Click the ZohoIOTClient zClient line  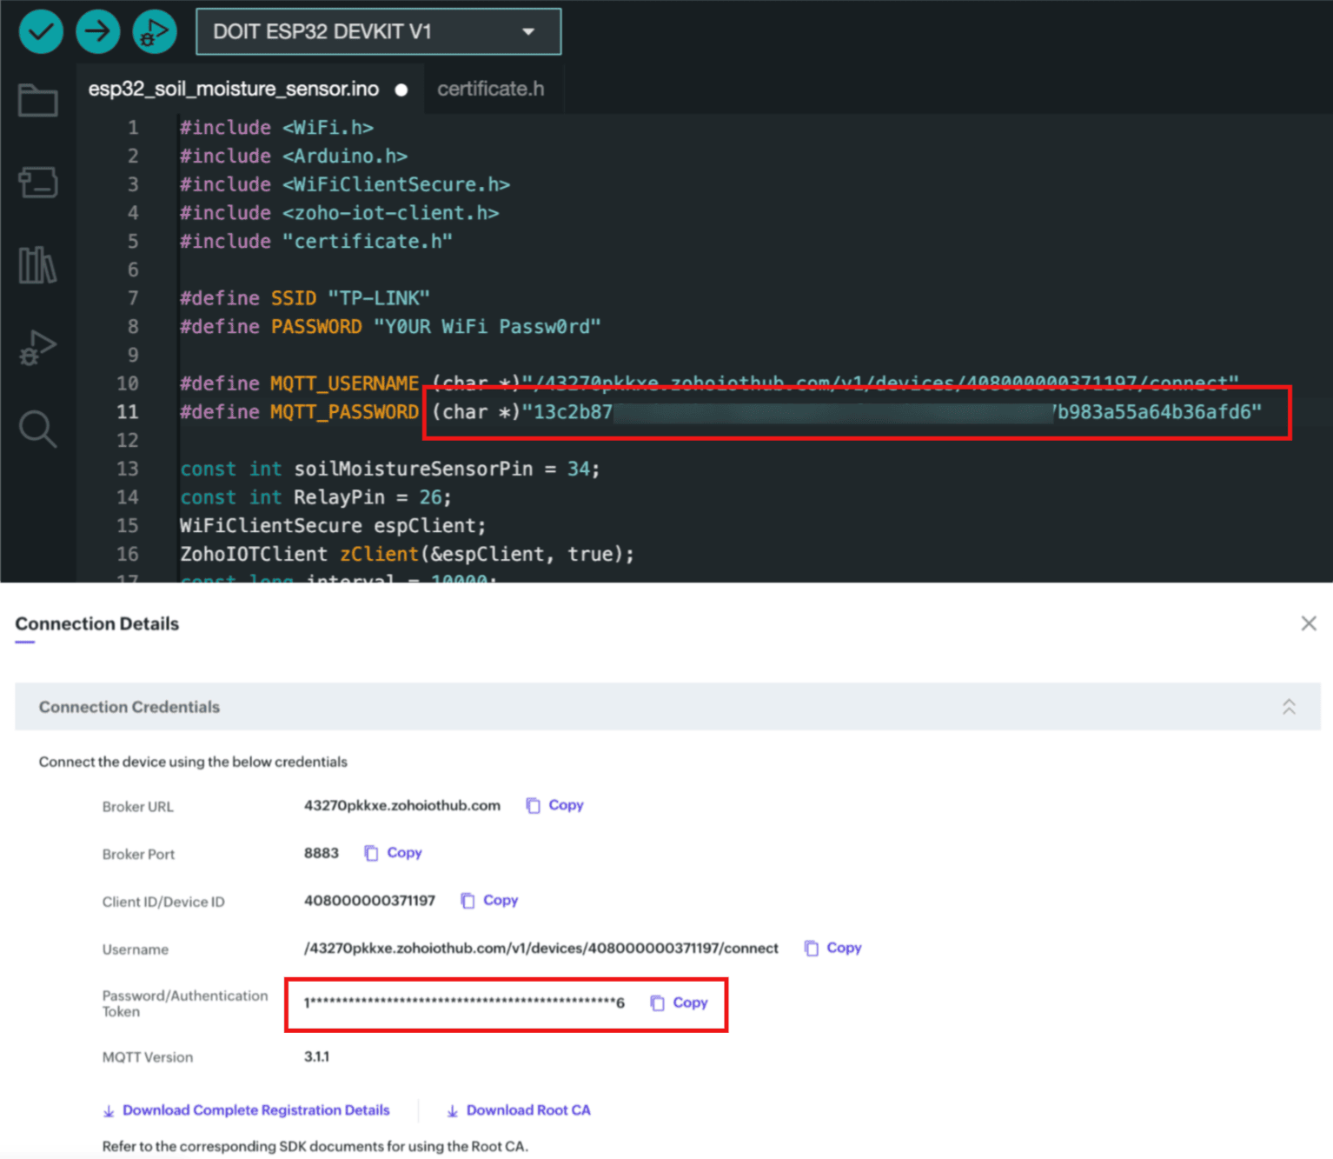(407, 554)
